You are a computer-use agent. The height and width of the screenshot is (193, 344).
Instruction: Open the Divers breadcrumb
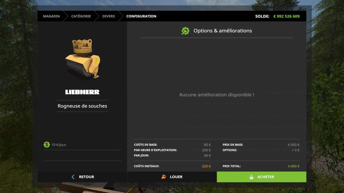point(109,16)
